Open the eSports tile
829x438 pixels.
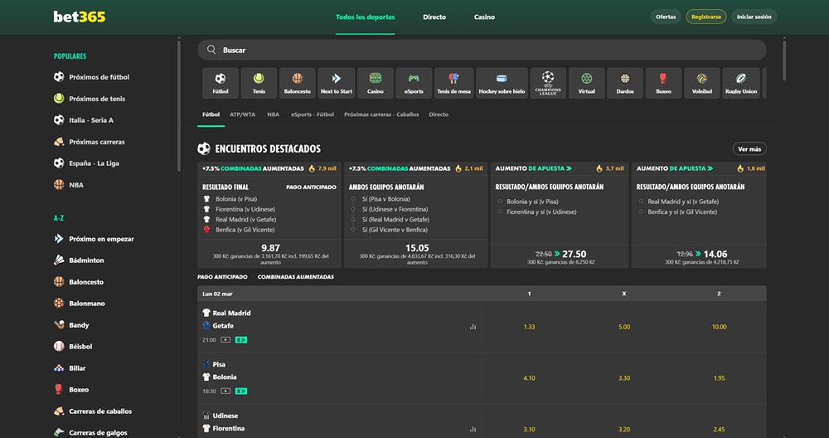(x=414, y=83)
